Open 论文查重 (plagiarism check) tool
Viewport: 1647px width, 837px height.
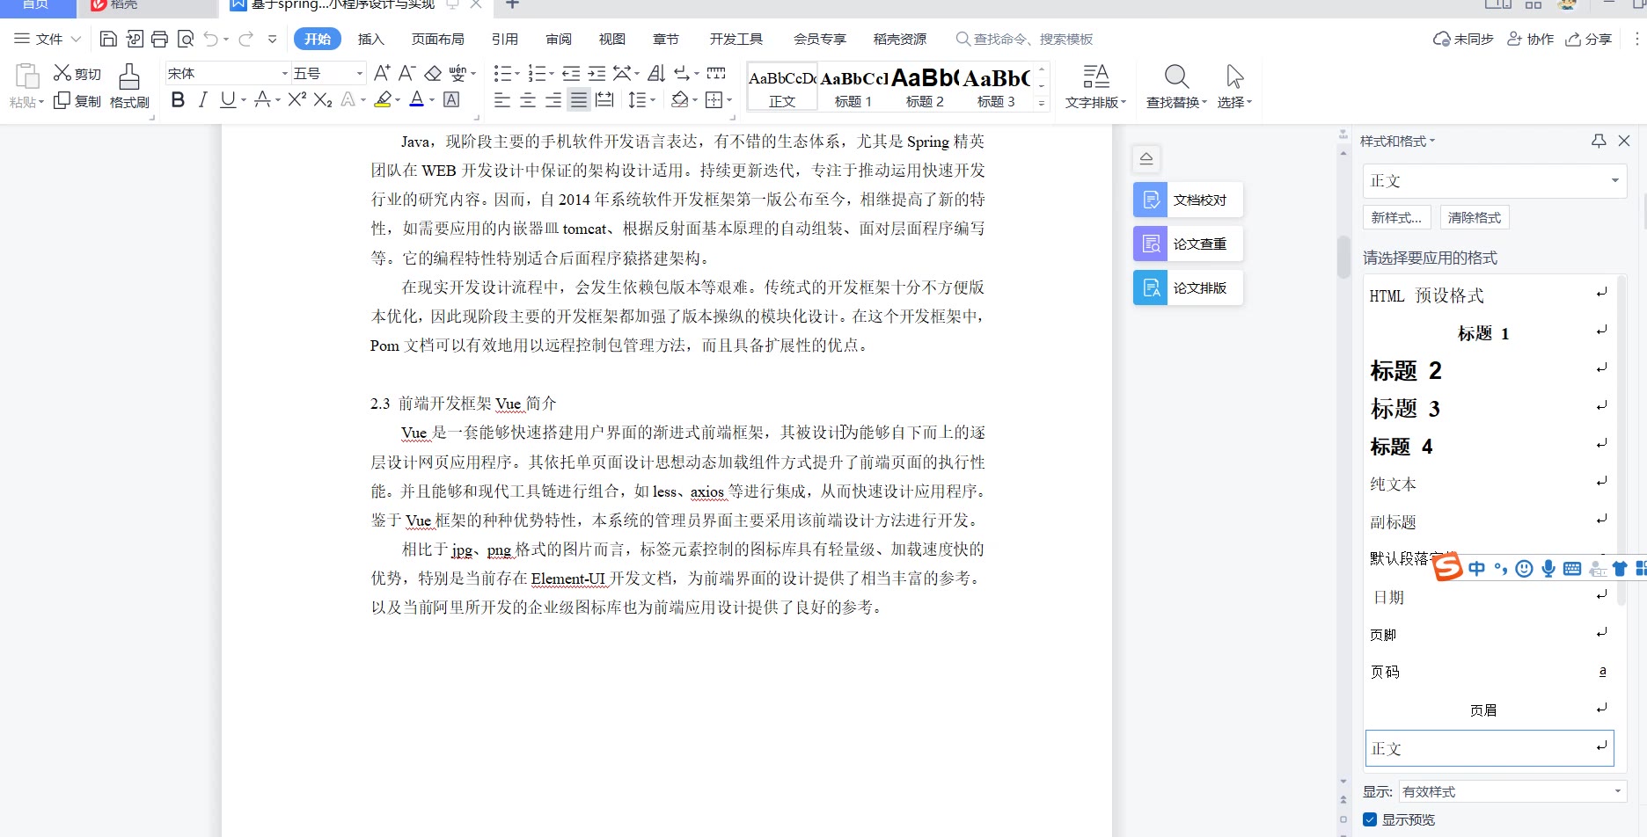(x=1188, y=244)
